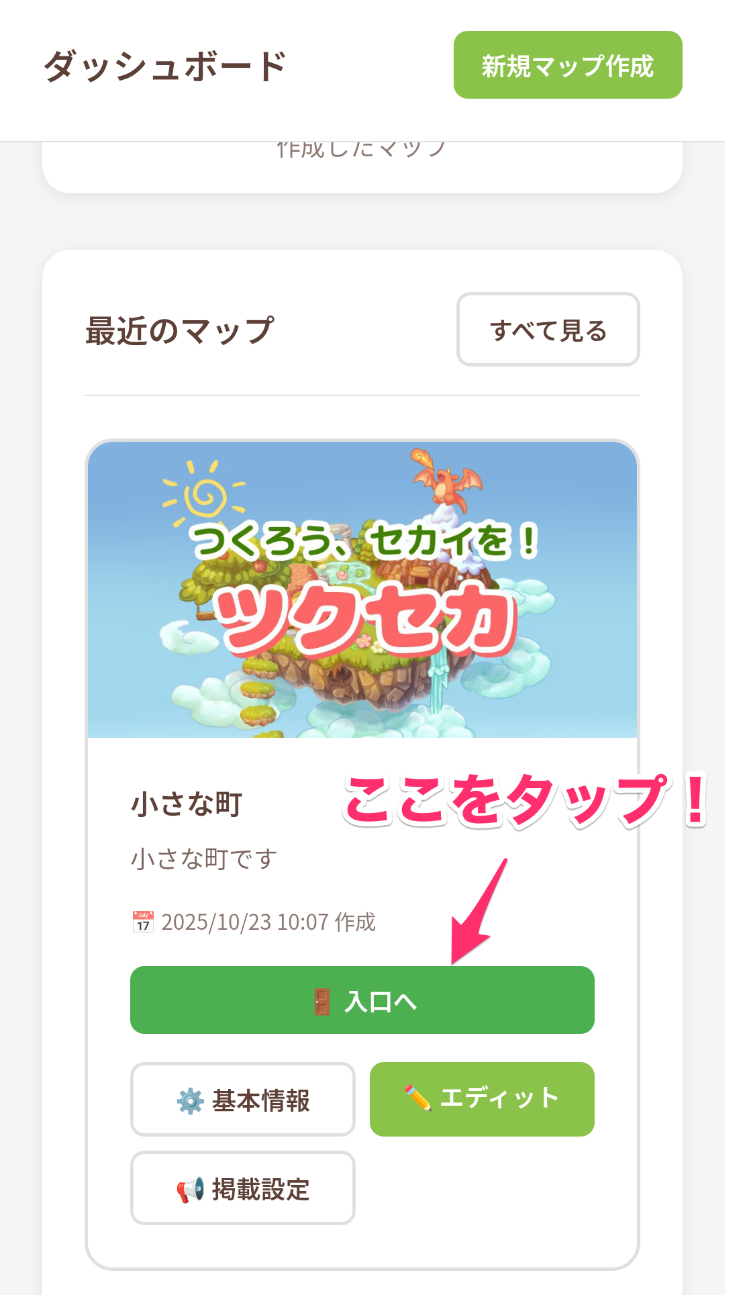Click the pink arrow pointing to 入口へ

478,911
